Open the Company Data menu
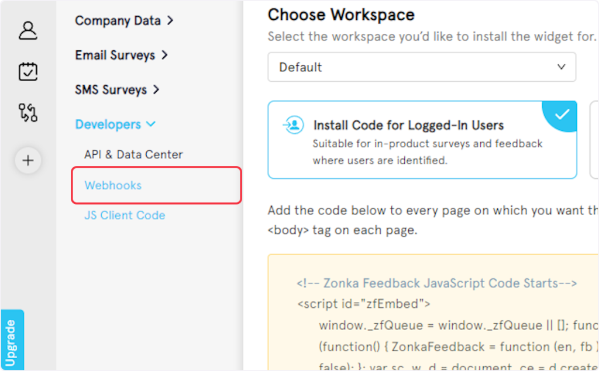Viewport: 599px width, 371px height. (118, 20)
